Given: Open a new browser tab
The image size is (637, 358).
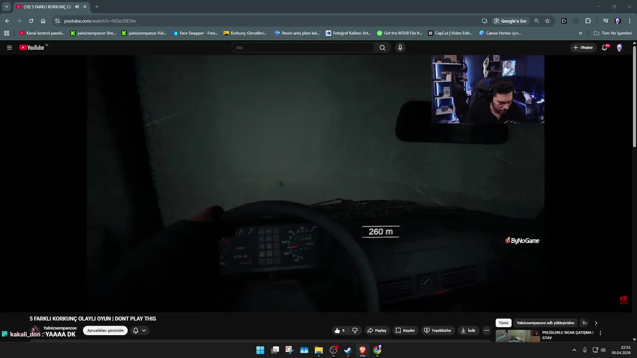Looking at the screenshot, I should pos(97,7).
